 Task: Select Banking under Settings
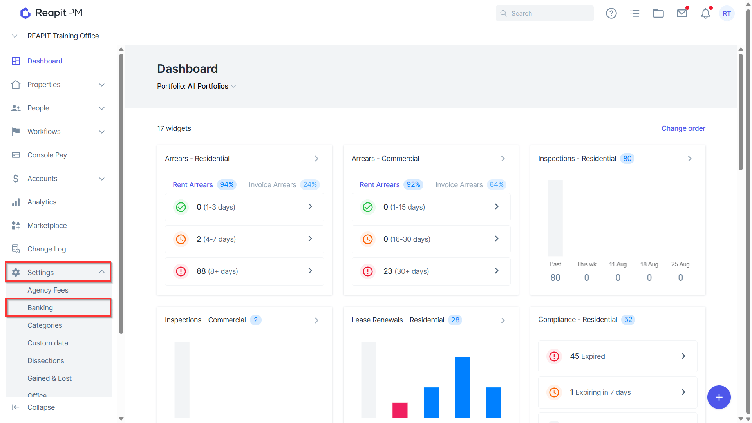pos(59,308)
